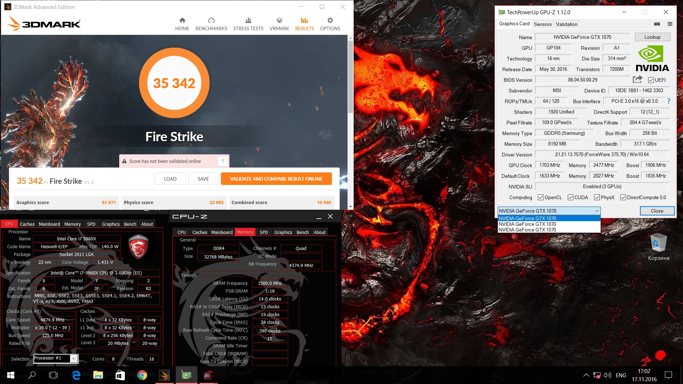Click the warning triangle in validation notice

(x=125, y=161)
